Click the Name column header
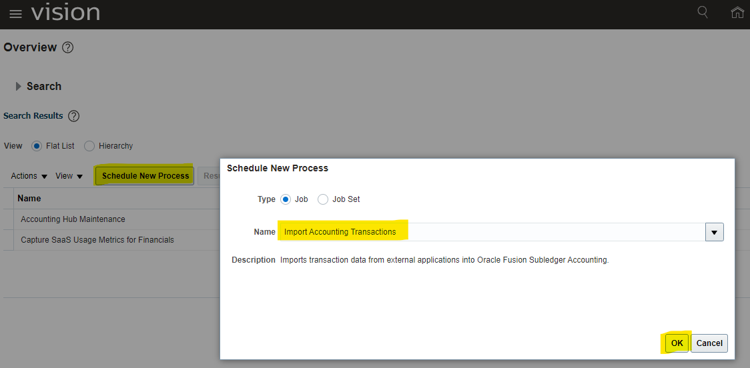This screenshot has width=750, height=368. [29, 198]
